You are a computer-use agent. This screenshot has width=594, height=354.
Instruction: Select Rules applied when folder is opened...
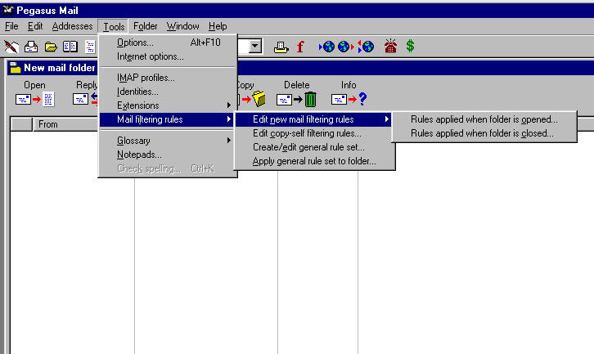pyautogui.click(x=484, y=119)
